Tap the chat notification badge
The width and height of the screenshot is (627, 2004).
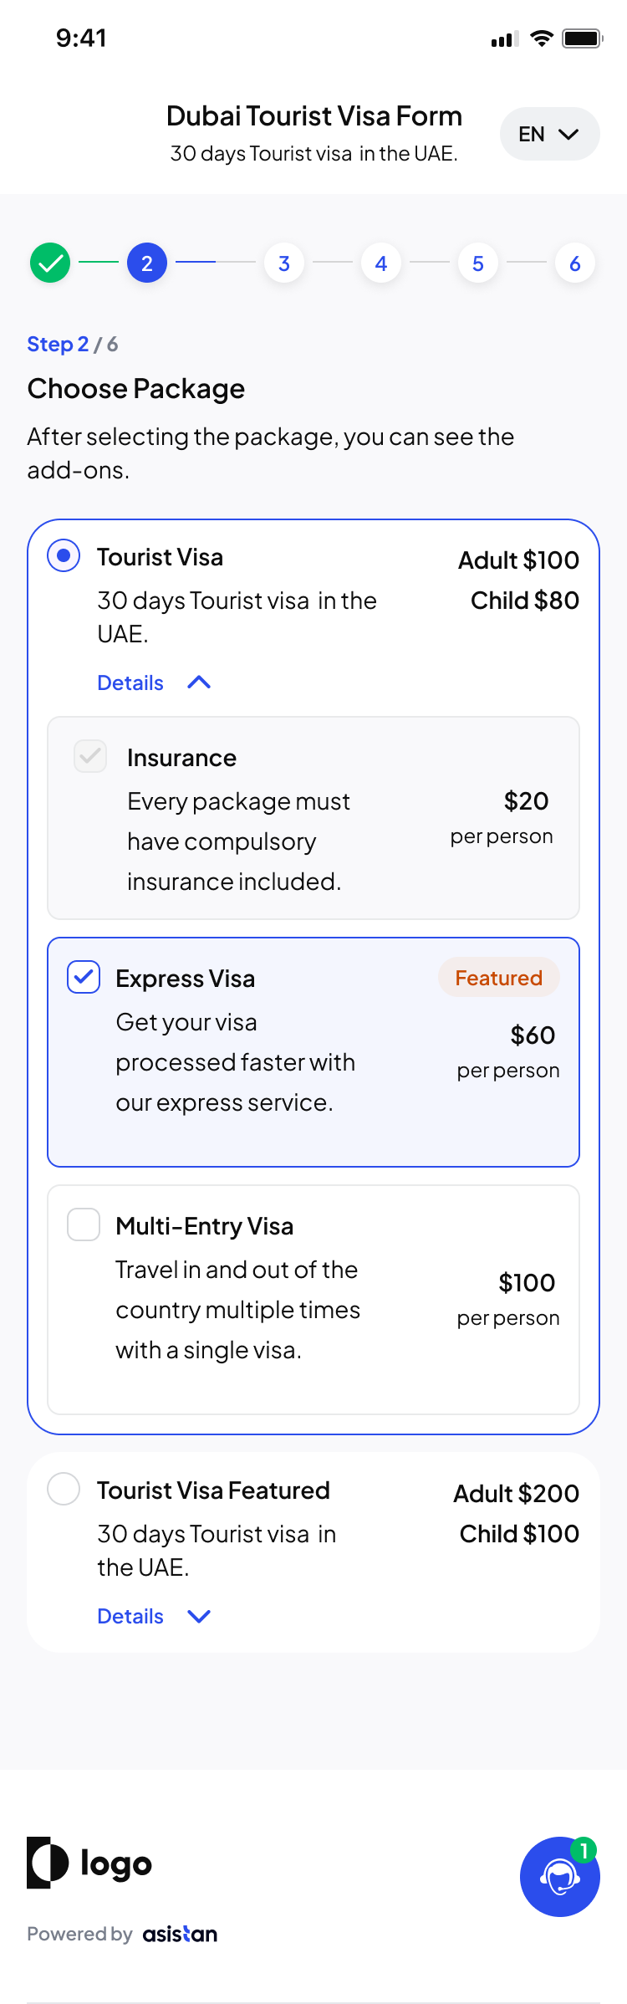(x=584, y=1850)
